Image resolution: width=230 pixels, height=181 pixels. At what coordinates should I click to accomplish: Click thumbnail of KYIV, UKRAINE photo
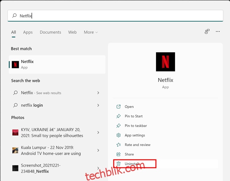[15, 132]
